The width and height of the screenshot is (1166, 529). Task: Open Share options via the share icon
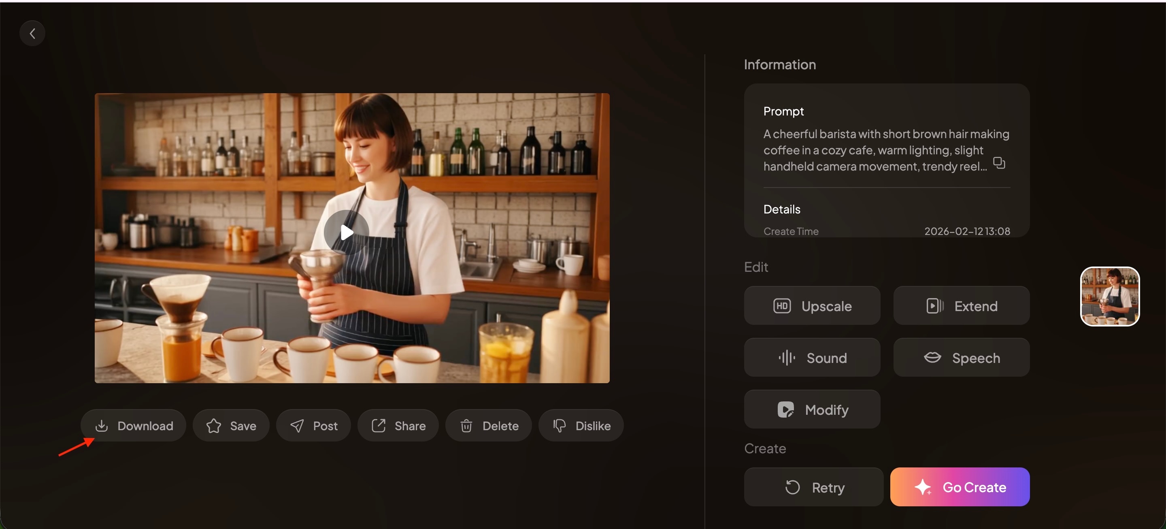[398, 425]
